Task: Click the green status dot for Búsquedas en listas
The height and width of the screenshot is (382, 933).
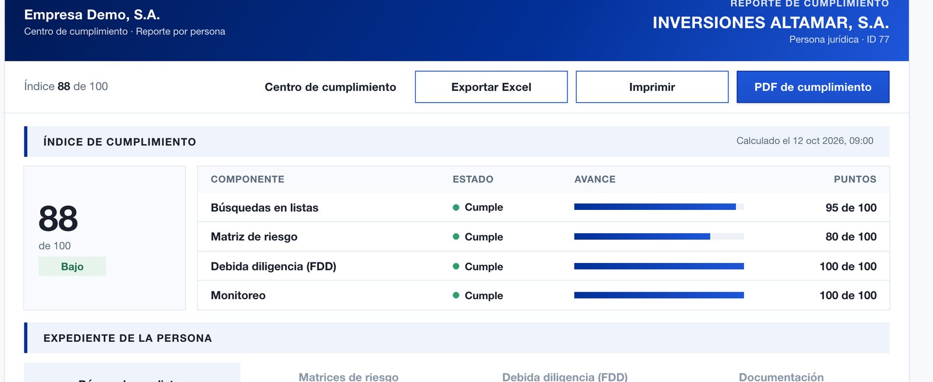Action: (456, 207)
